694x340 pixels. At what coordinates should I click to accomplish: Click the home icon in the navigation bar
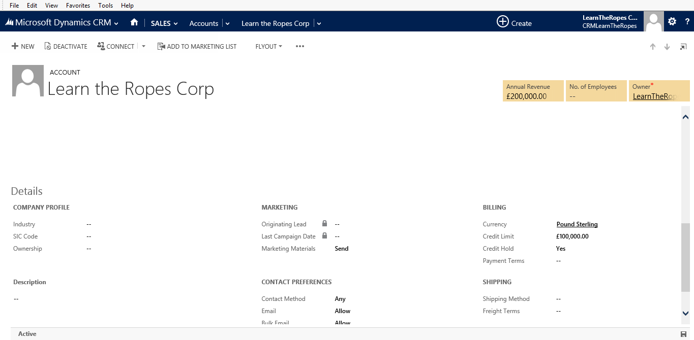coord(134,23)
